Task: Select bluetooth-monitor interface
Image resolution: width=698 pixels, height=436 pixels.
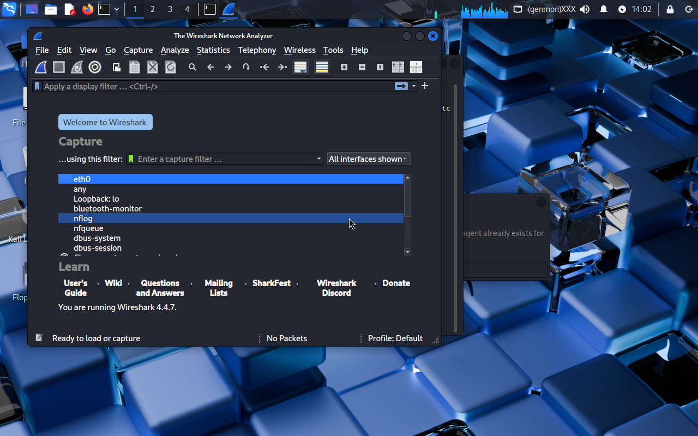Action: (231, 208)
